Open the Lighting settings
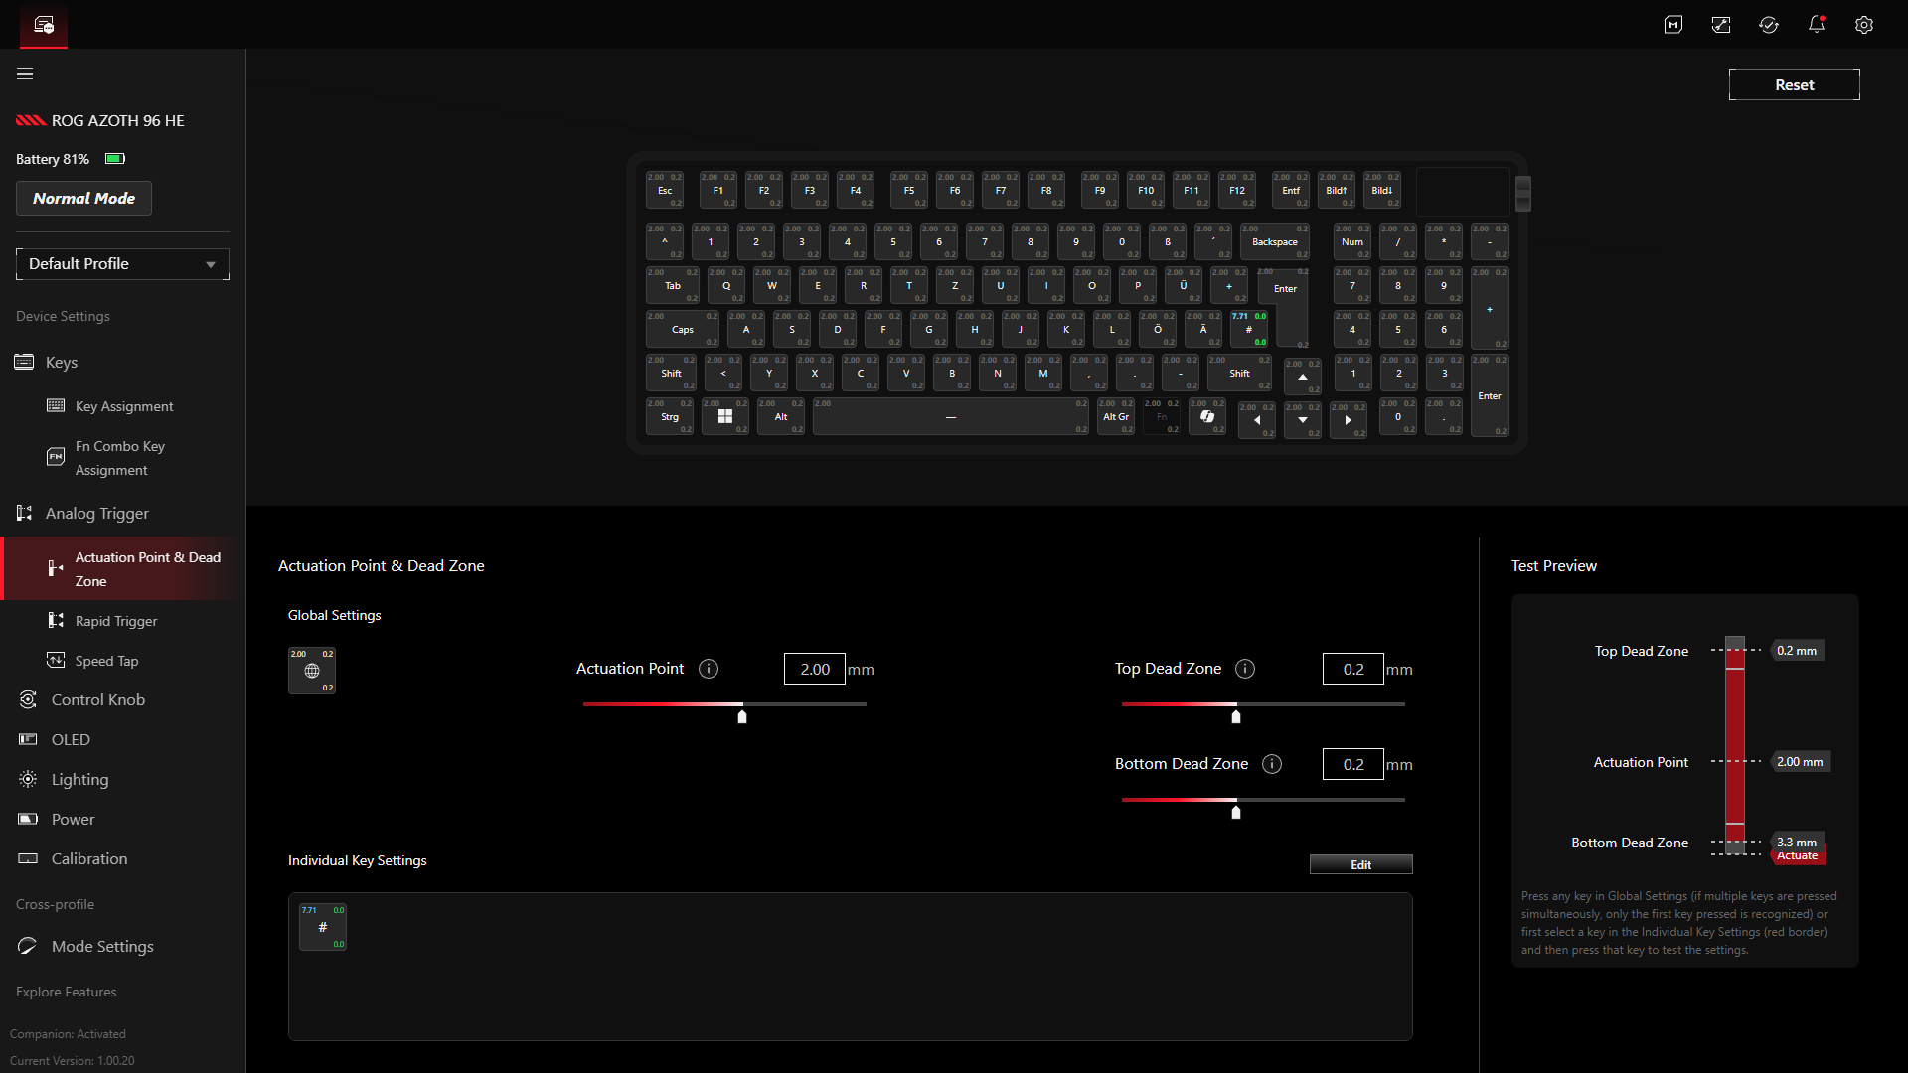The height and width of the screenshot is (1073, 1908). tap(79, 780)
